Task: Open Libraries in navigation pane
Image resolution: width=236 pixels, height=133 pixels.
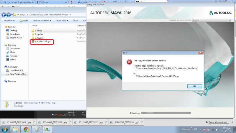Action: [x=12, y=45]
